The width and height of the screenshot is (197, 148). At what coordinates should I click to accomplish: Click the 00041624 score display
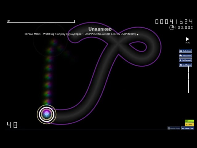pyautogui.click(x=174, y=22)
